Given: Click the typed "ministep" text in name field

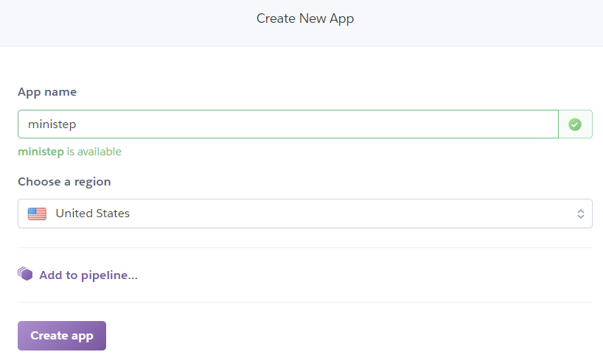Looking at the screenshot, I should pyautogui.click(x=52, y=124).
